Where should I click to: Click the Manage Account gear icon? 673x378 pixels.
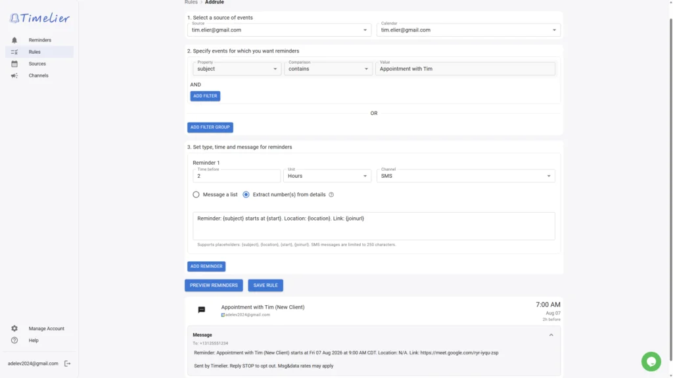point(14,328)
